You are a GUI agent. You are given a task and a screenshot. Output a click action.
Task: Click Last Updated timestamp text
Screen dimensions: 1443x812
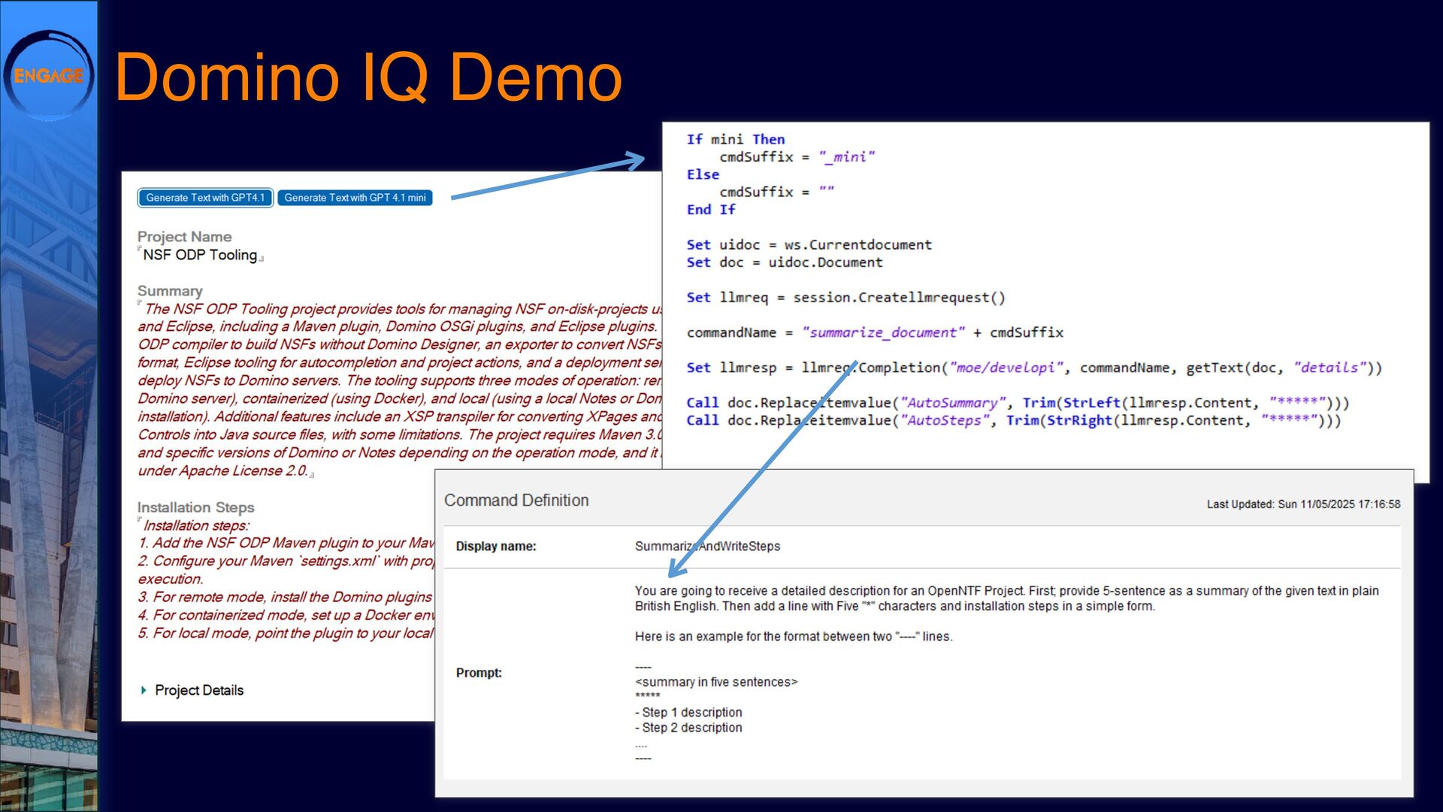click(1303, 504)
